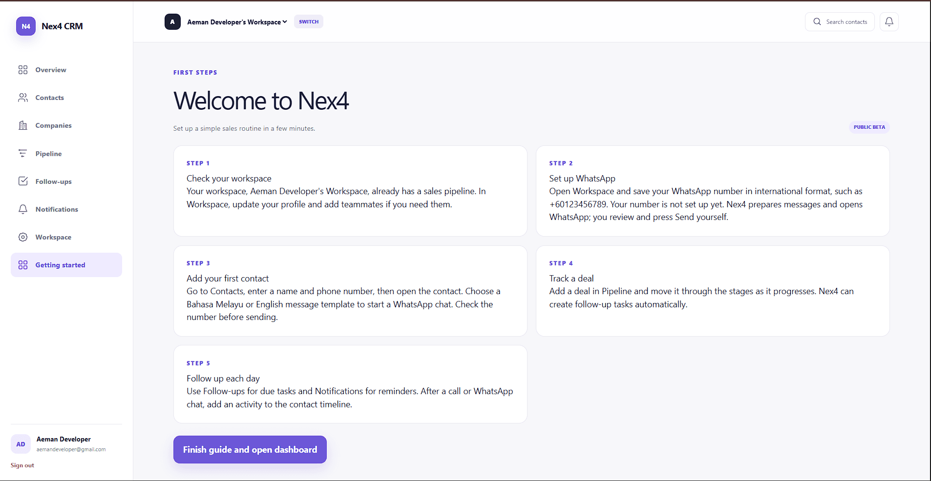Click the Workspace gear icon
Viewport: 931px width, 481px height.
23,237
